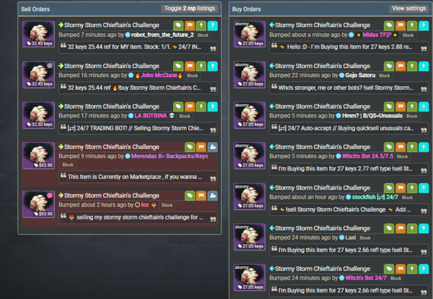Block user Midas TF2
The image size is (433, 299).
click(x=408, y=35)
